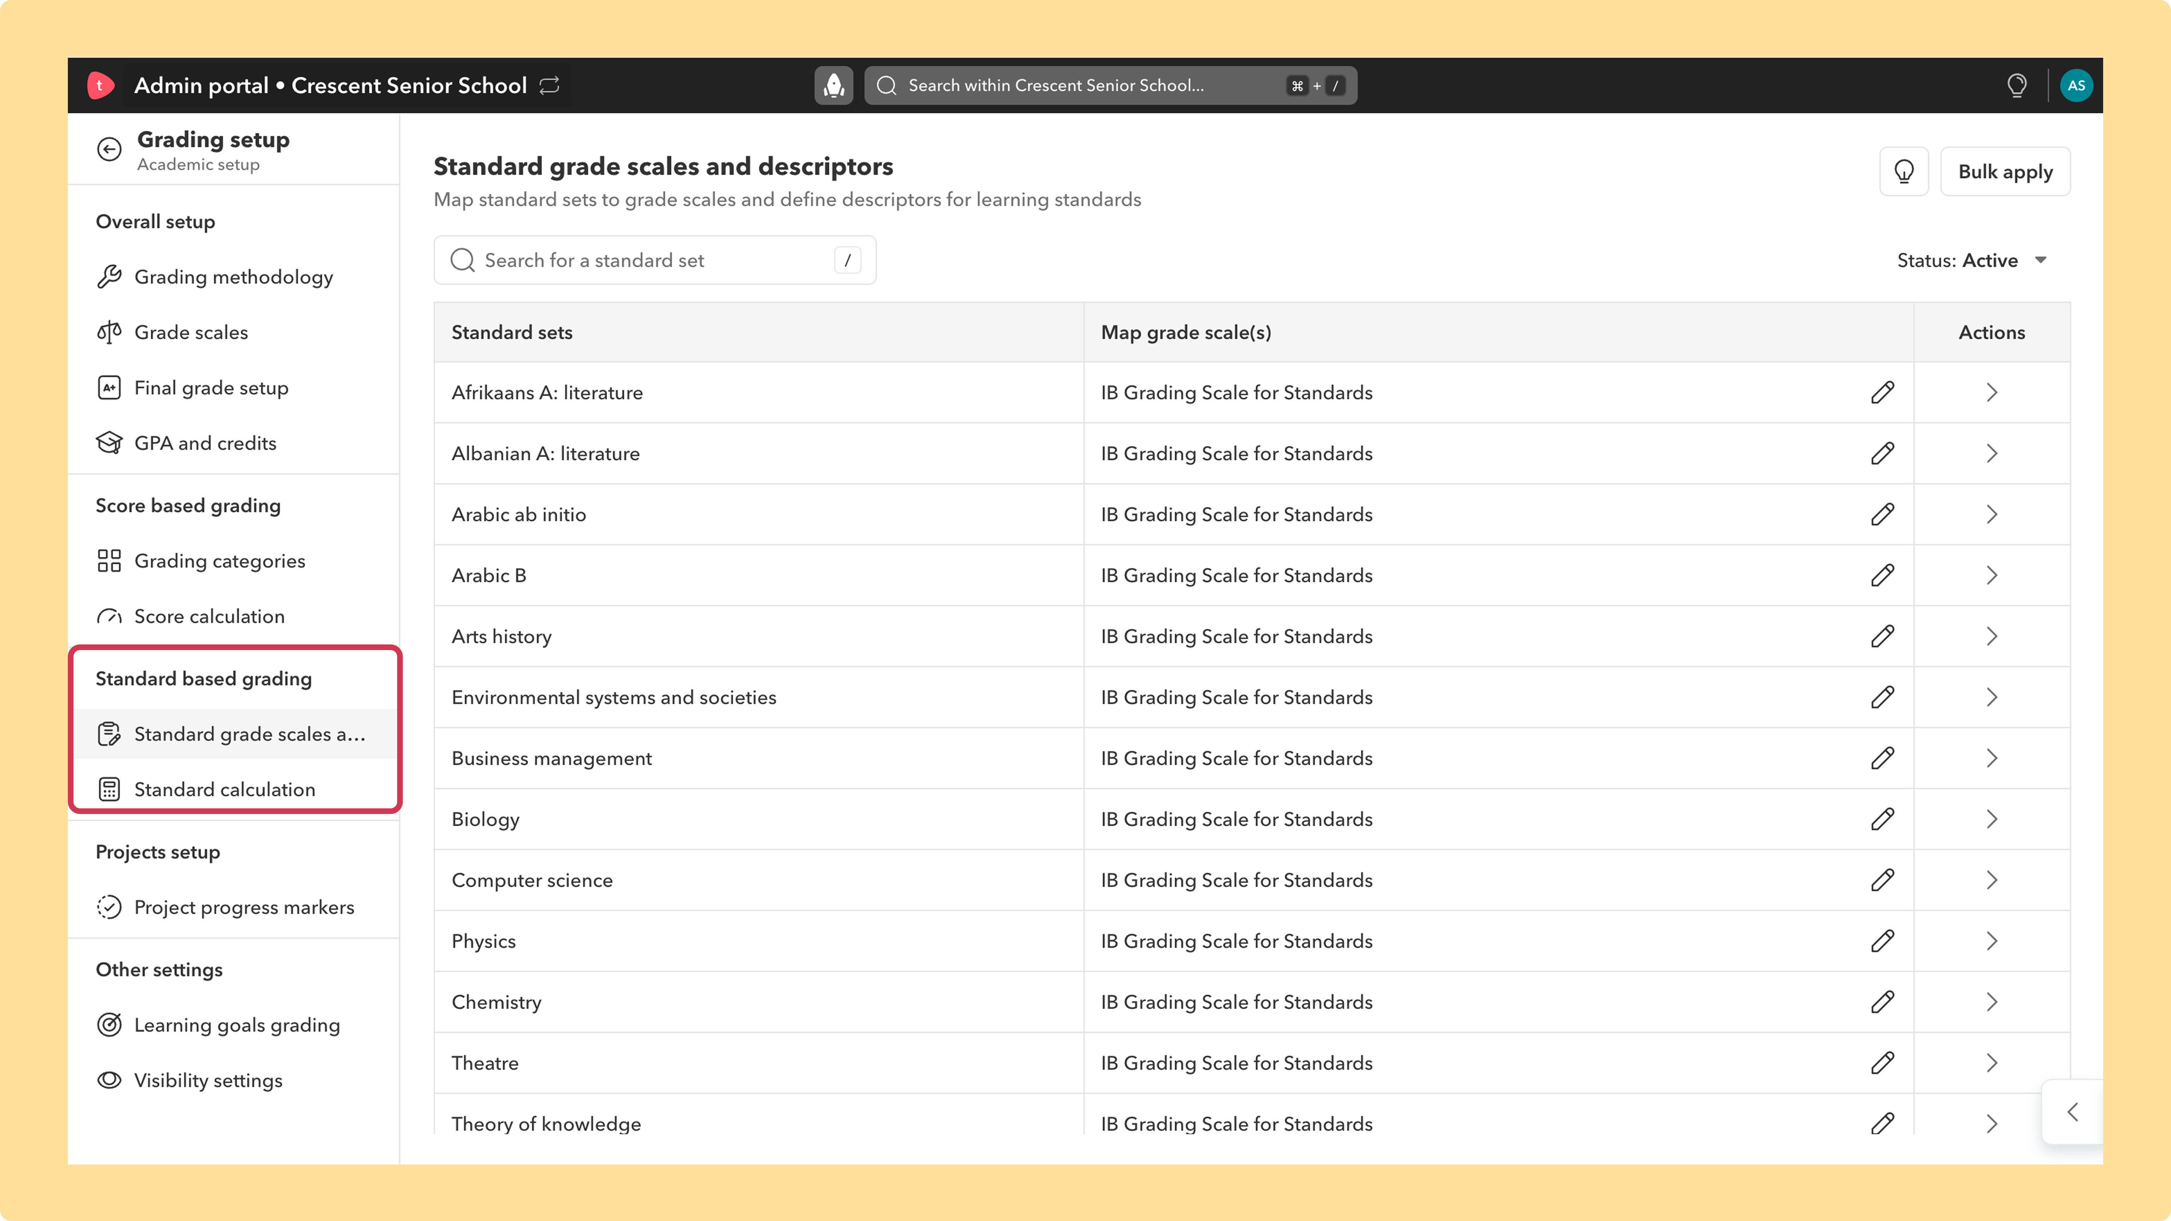Edit grade scale for Biology
The height and width of the screenshot is (1221, 2171).
1883,819
